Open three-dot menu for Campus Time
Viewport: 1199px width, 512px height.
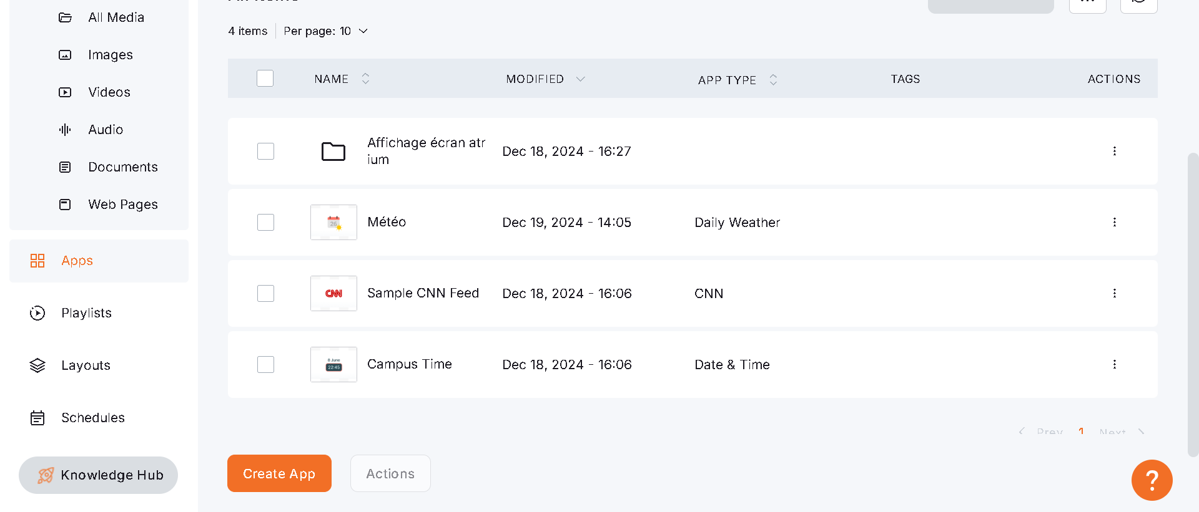pos(1114,364)
